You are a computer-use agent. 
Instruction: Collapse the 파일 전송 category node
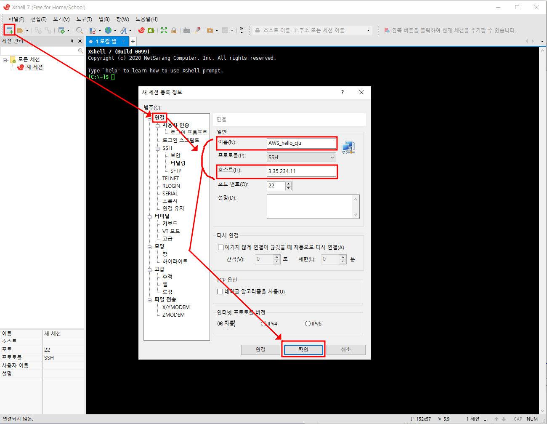pyautogui.click(x=149, y=300)
